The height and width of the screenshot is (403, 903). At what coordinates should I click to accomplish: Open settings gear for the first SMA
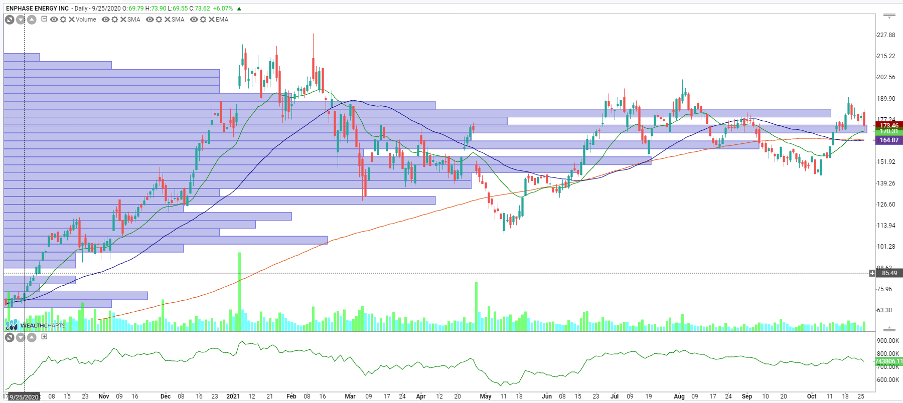[115, 20]
